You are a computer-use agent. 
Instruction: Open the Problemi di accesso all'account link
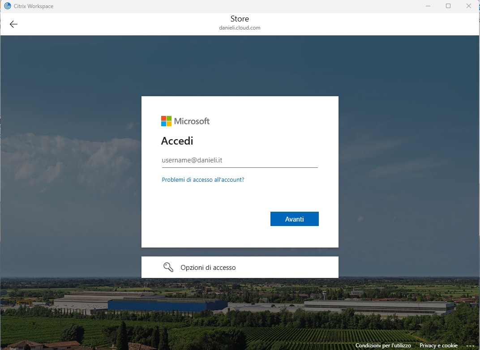coord(203,179)
